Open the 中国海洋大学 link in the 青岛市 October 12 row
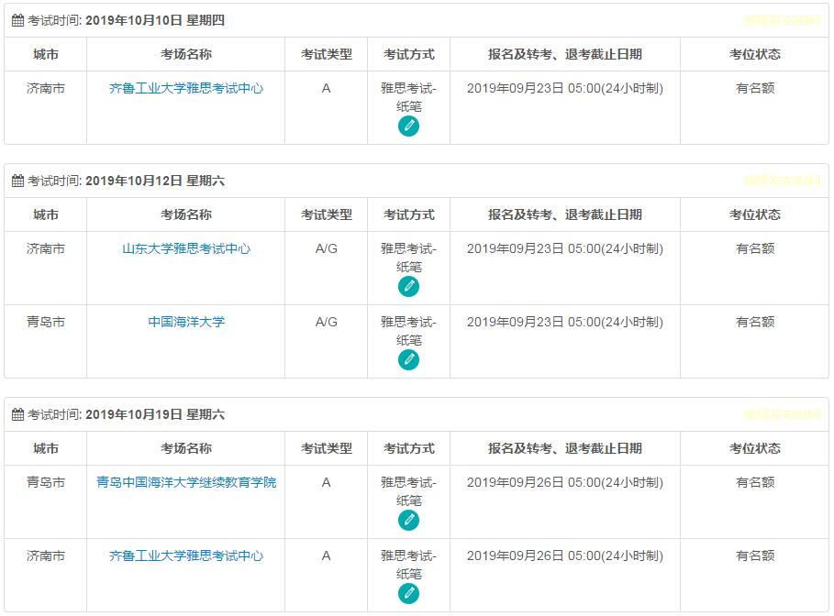Screen dimensions: 834x616 186,323
